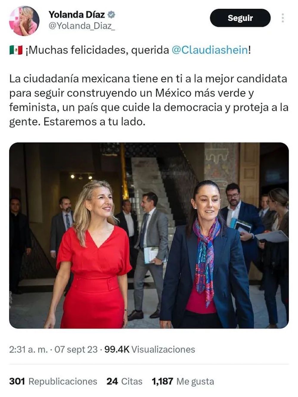The width and height of the screenshot is (298, 397).
Task: Open the 99.4K Visualizaciones stats
Action: click(x=150, y=349)
